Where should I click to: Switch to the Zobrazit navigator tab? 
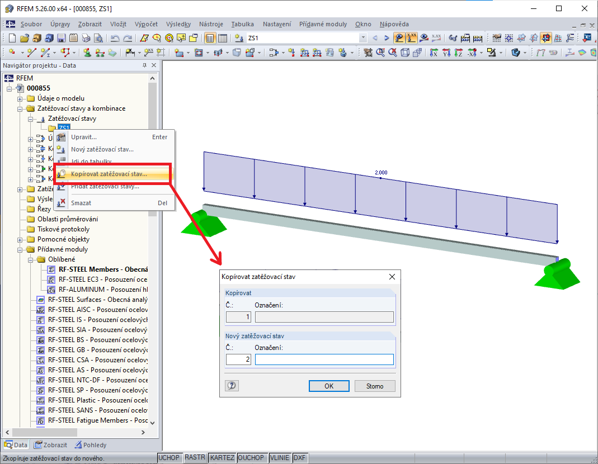[x=50, y=445]
